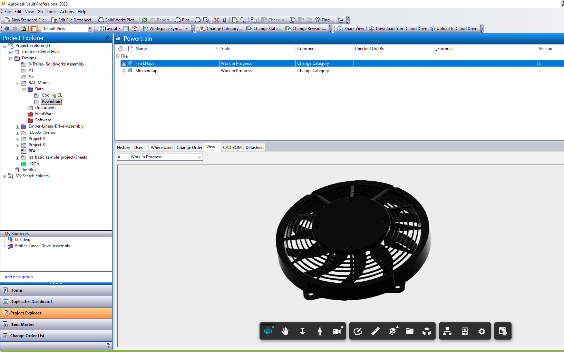Open Change Category dialog
Viewport: 564px width, 352px height.
tap(221, 29)
